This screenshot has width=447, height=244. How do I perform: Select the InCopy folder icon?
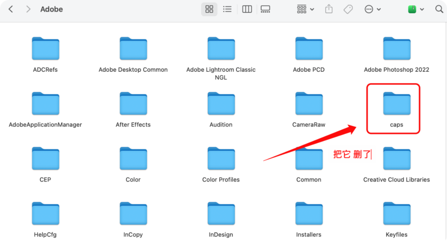click(x=133, y=213)
